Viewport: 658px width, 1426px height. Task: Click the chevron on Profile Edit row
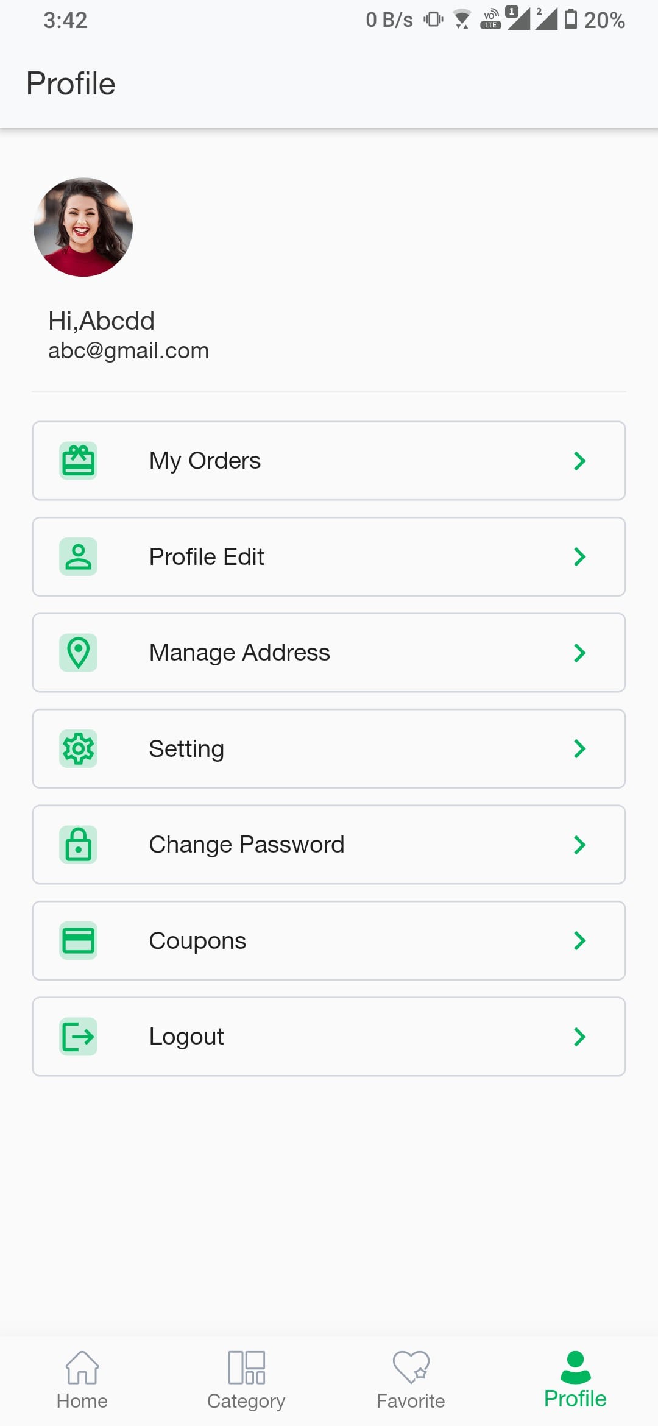click(x=579, y=556)
